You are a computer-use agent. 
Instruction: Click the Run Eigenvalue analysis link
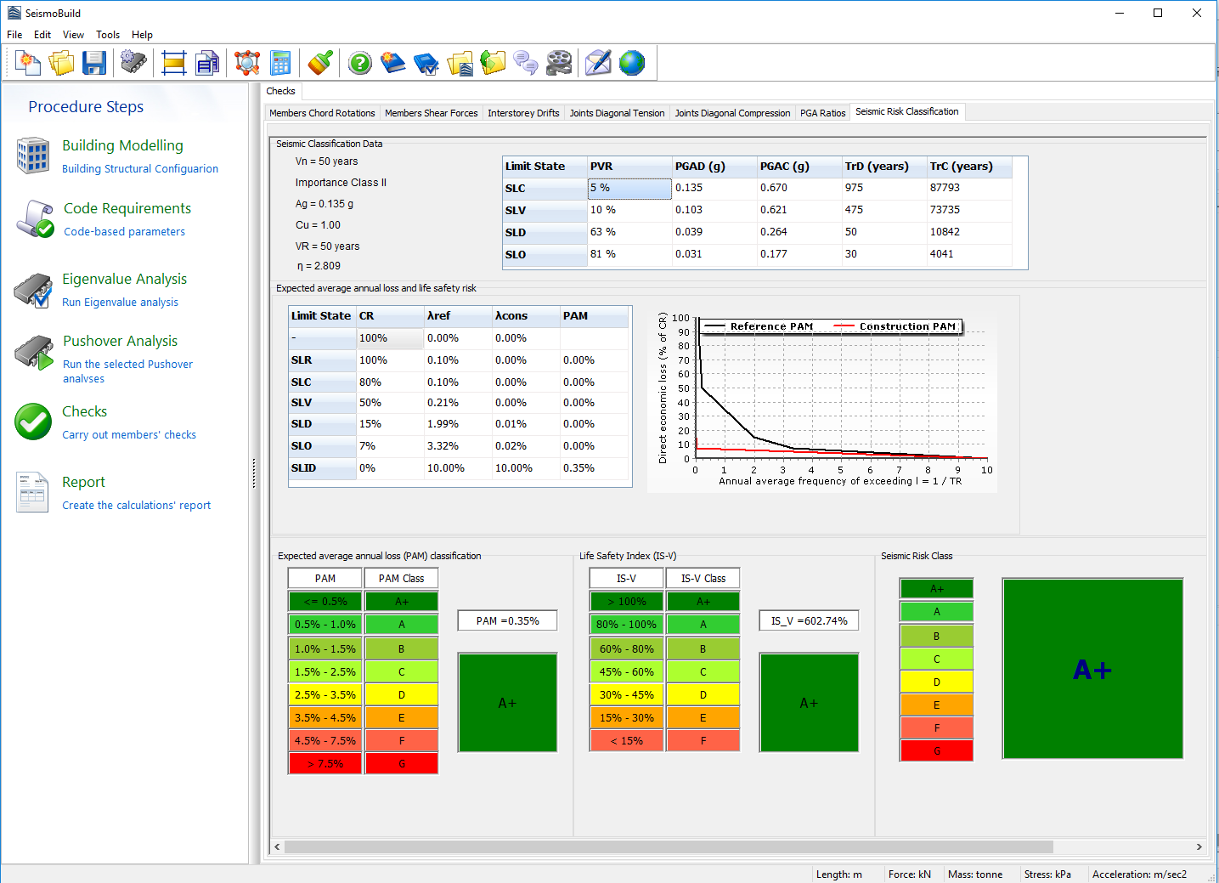point(120,303)
